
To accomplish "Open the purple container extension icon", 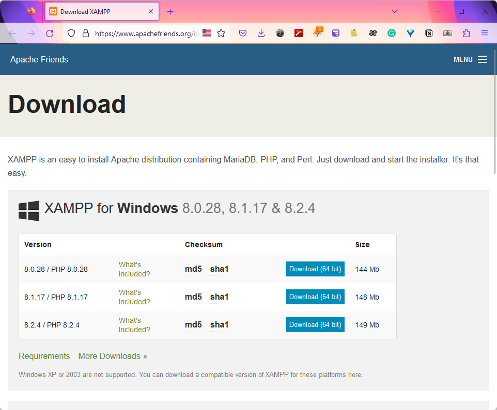I will pyautogui.click(x=336, y=33).
